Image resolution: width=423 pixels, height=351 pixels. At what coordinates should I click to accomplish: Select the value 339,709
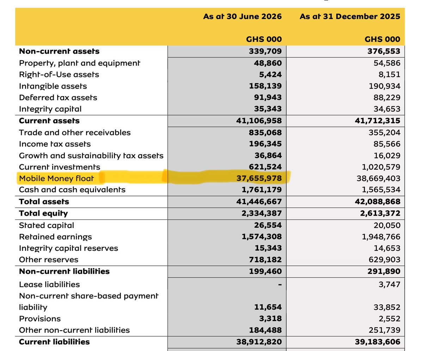pyautogui.click(x=265, y=51)
